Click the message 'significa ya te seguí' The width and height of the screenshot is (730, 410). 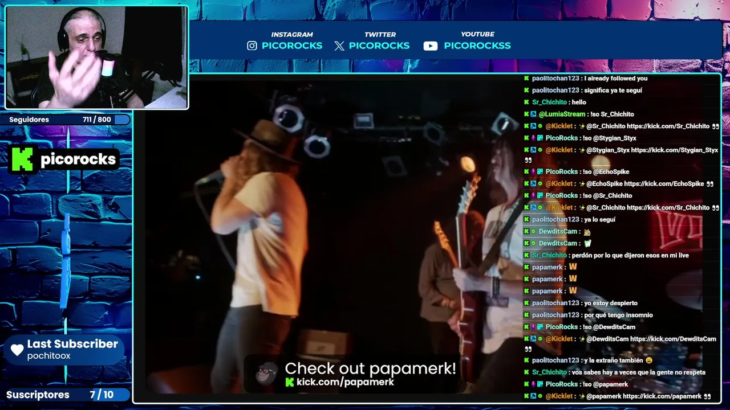click(x=613, y=91)
